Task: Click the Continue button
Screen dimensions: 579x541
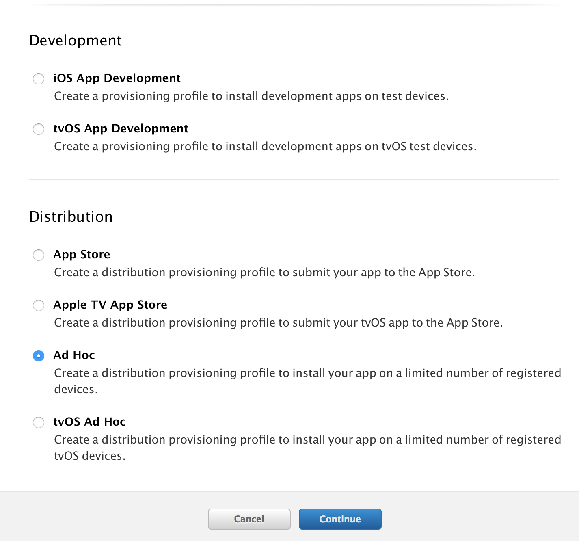Action: click(x=340, y=519)
